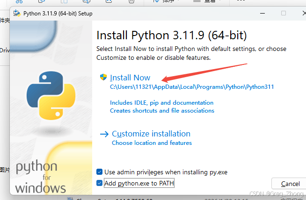Click the Python311 default install path text
This screenshot has width=306, height=200.
click(192, 87)
